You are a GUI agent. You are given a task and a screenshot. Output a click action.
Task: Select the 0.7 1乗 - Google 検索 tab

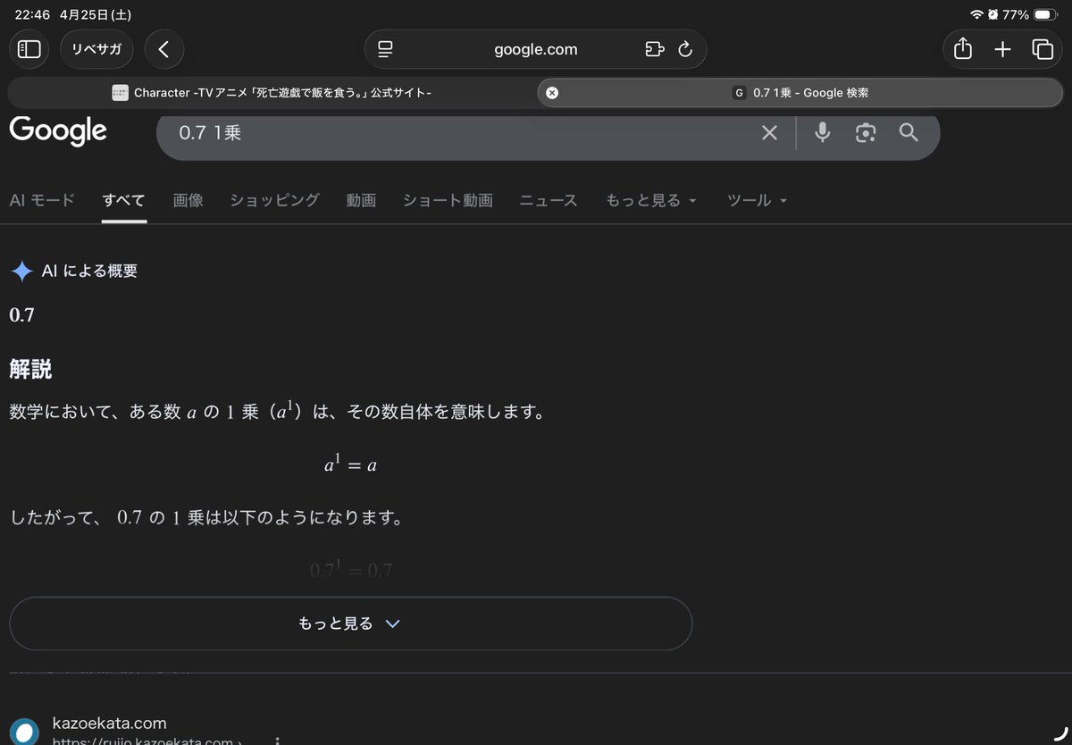point(800,92)
